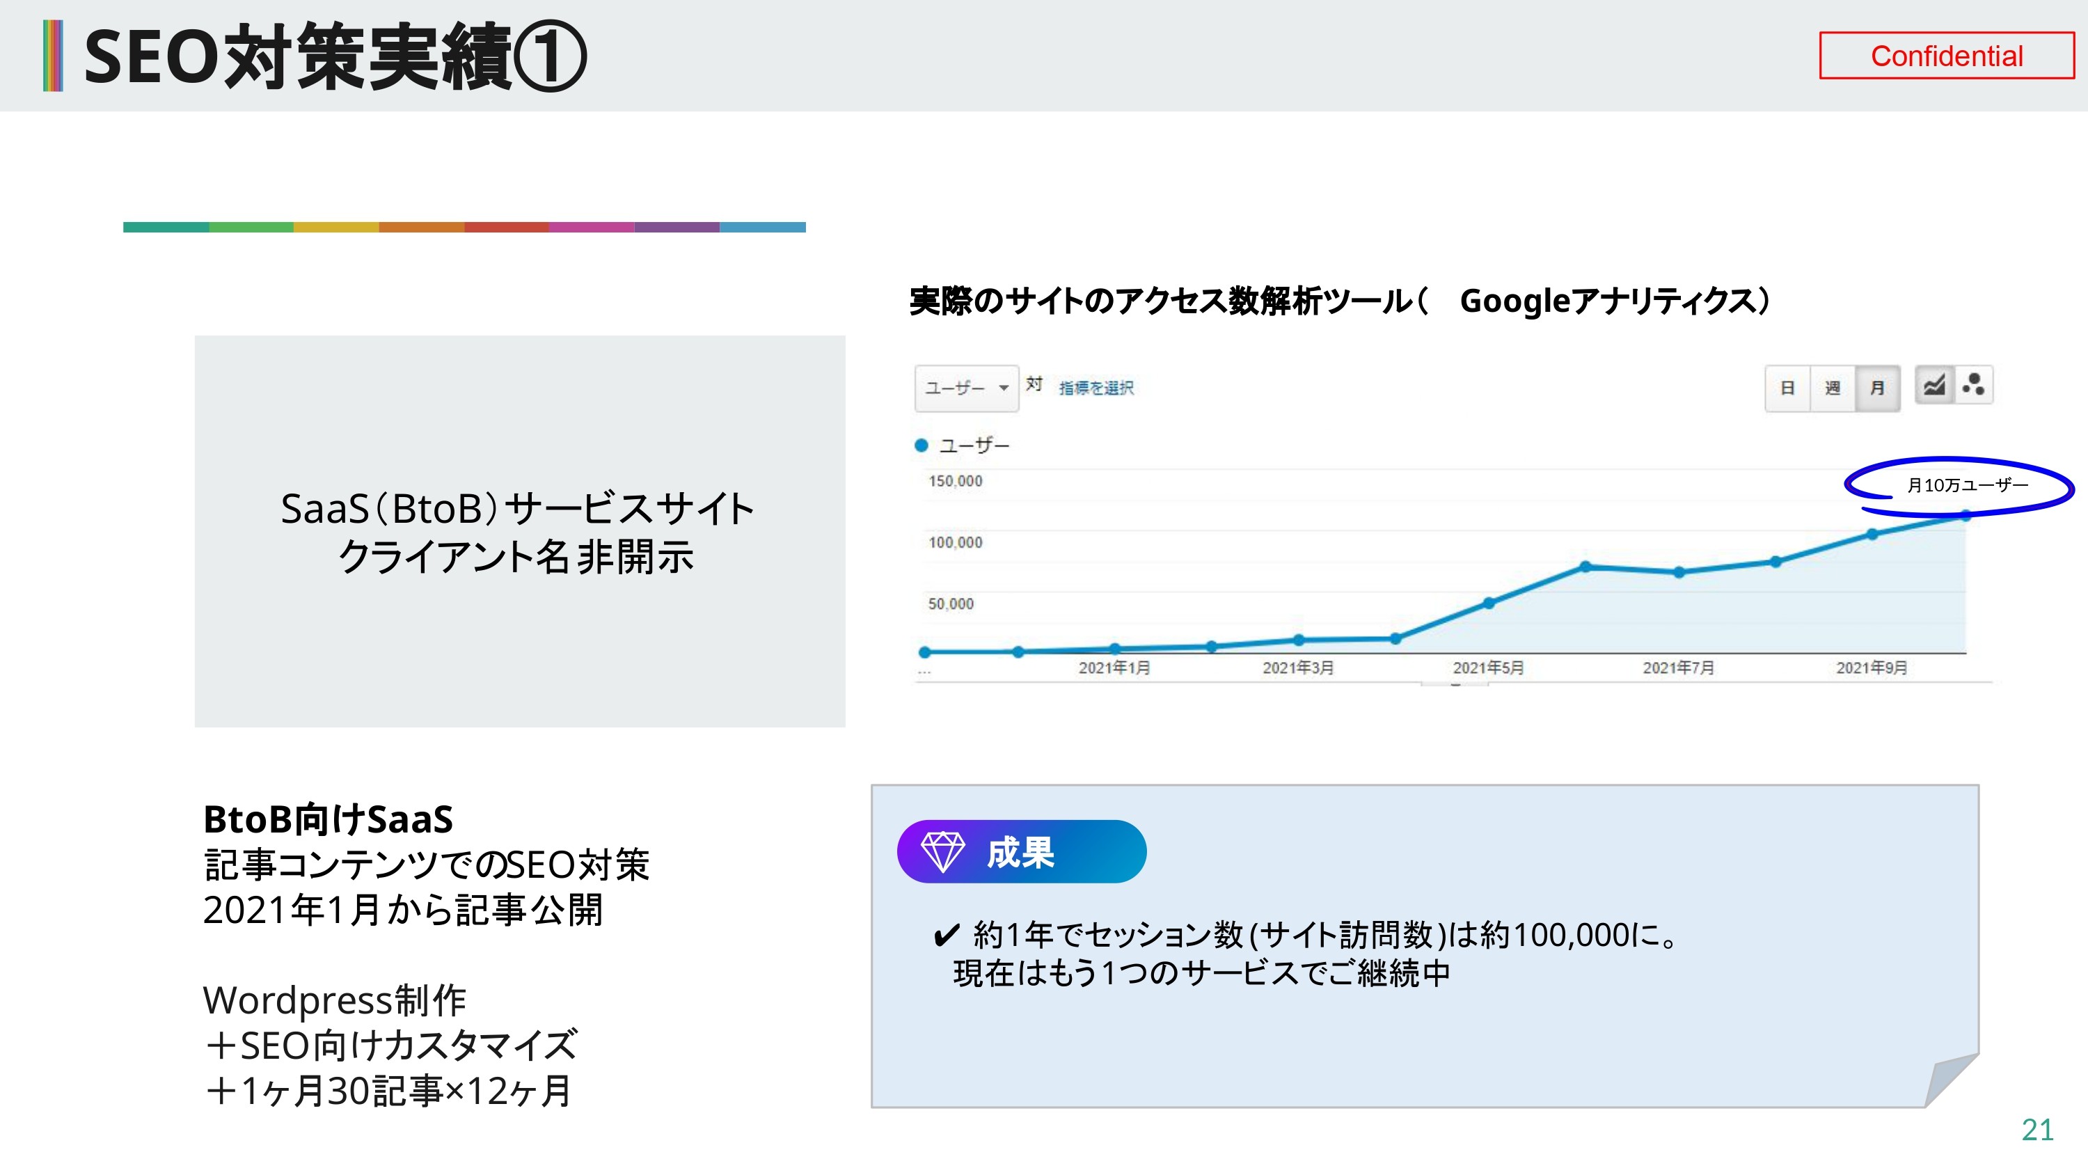Screen dimensions: 2088x1175
Task: Click the page number 21
Action: pos(2038,1130)
